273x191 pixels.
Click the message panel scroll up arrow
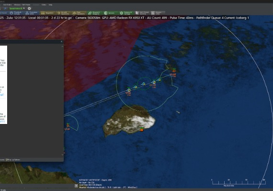62,46
